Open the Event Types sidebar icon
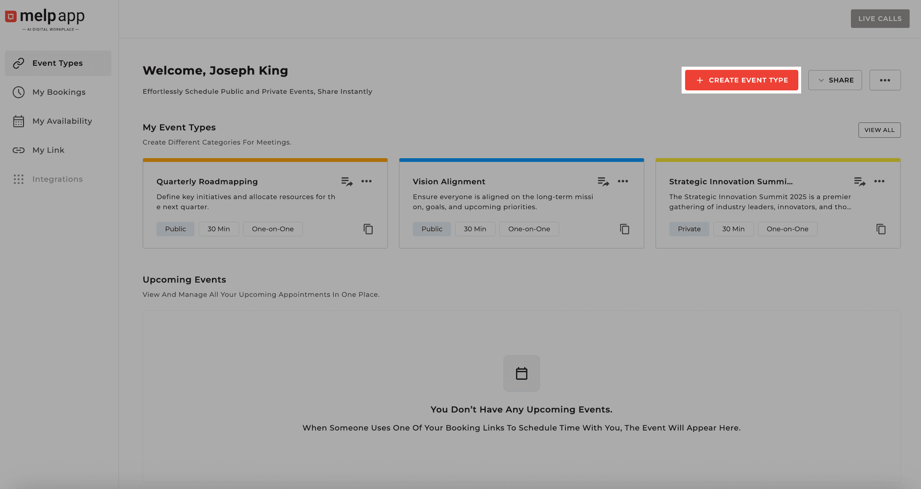 click(x=19, y=63)
